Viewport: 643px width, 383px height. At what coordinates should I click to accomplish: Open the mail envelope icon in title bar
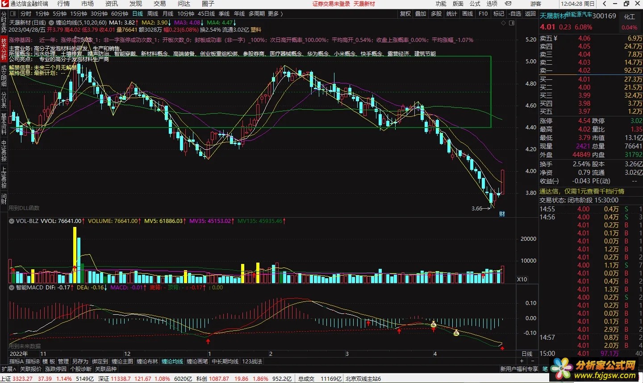tap(508, 4)
